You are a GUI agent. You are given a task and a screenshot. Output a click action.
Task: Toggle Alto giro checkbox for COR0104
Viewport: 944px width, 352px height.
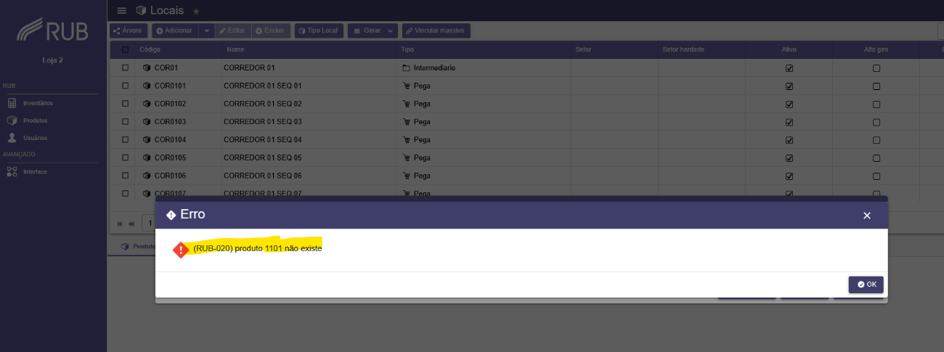pos(876,139)
